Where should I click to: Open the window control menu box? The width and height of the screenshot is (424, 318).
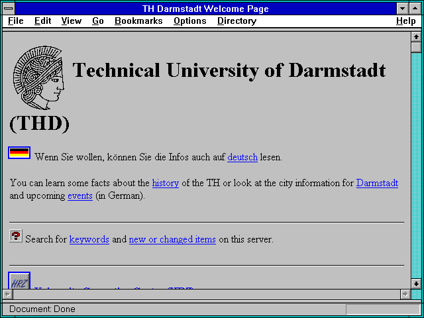pos(9,9)
